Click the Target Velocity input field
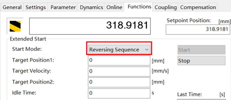Image resolution: width=231 pixels, height=100 pixels. (x=119, y=71)
